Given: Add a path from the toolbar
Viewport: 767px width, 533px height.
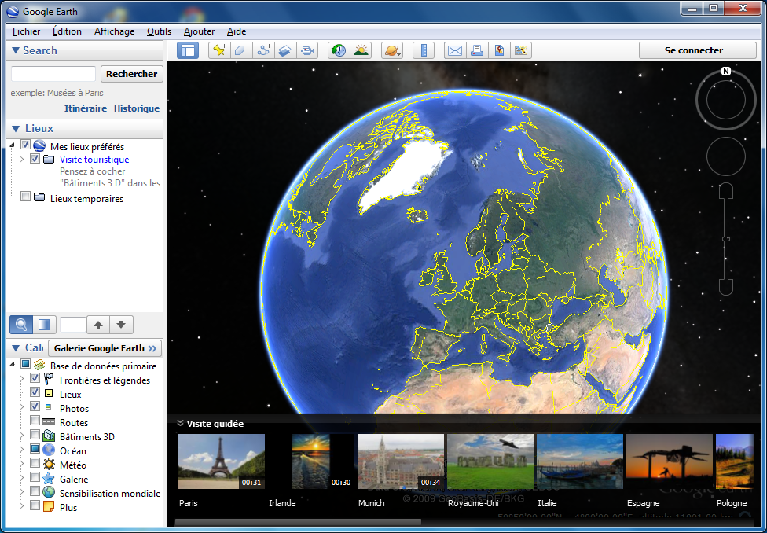Looking at the screenshot, I should tap(264, 50).
